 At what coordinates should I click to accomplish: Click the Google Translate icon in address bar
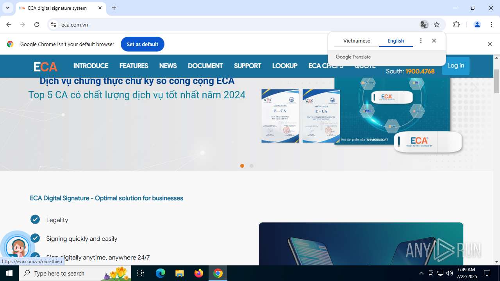click(x=424, y=25)
